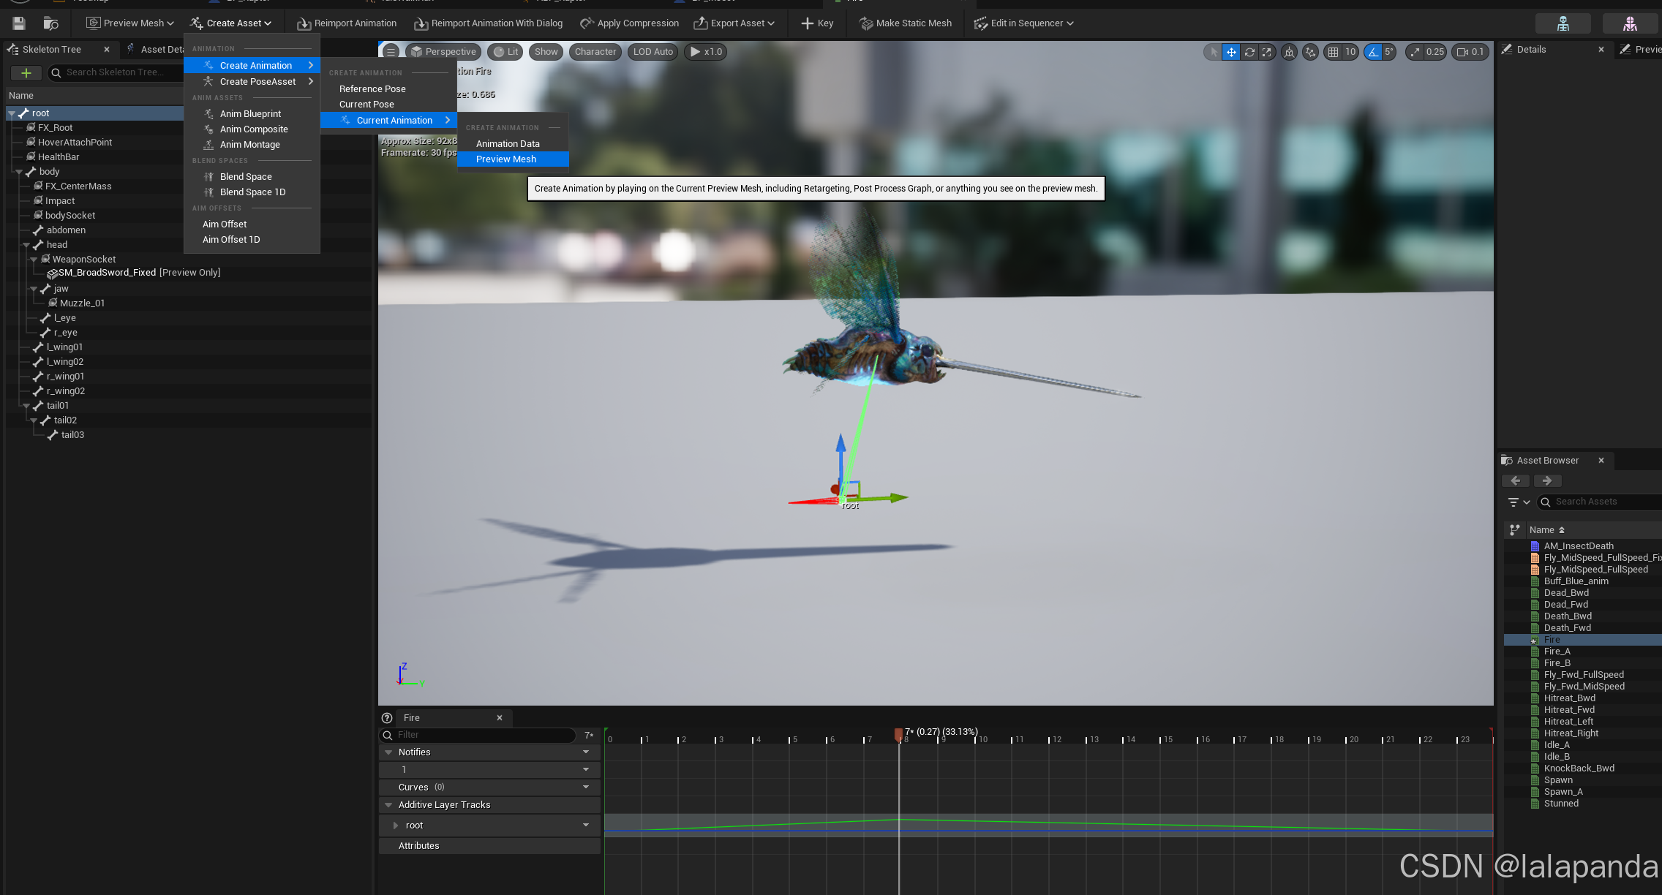This screenshot has height=895, width=1662.
Task: Click the timeline playhead scrubber handle
Action: 898,733
